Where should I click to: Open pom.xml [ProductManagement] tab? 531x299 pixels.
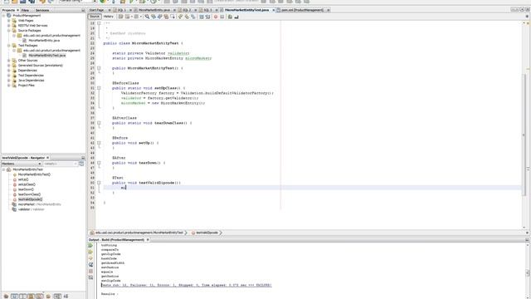tap(302, 10)
